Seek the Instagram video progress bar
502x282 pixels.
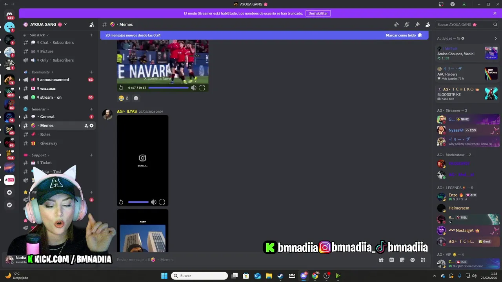point(138,202)
